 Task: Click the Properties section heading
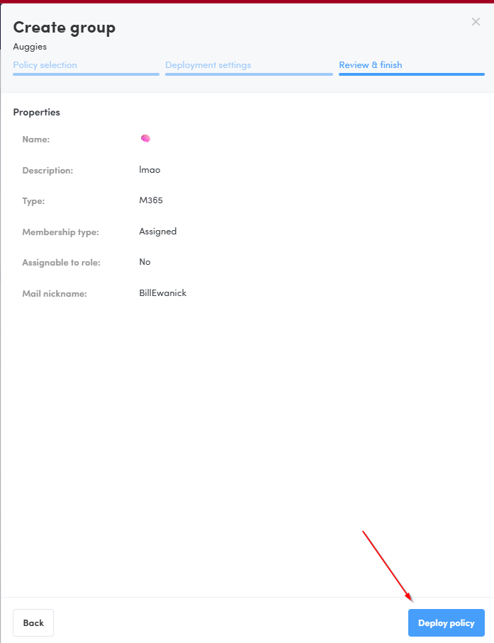point(37,113)
